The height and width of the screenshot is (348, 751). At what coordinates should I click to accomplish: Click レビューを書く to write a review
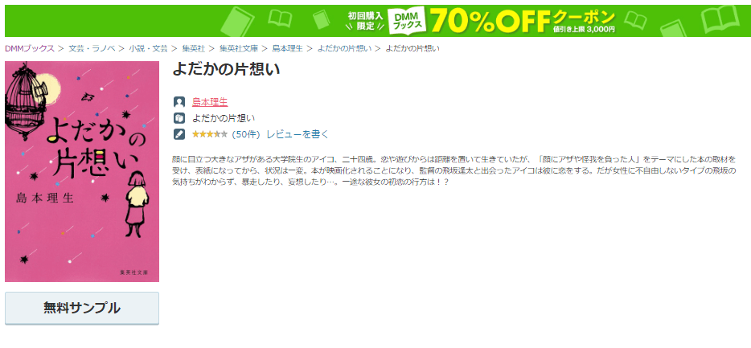tap(298, 134)
